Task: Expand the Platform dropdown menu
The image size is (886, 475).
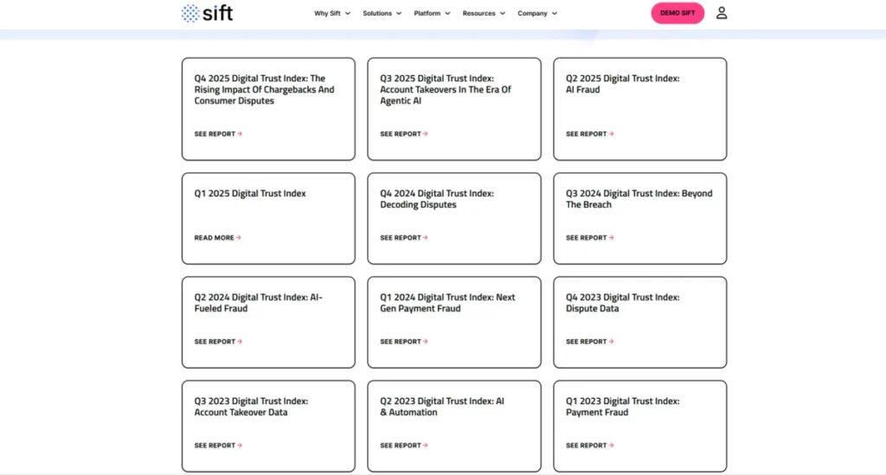Action: pos(432,14)
